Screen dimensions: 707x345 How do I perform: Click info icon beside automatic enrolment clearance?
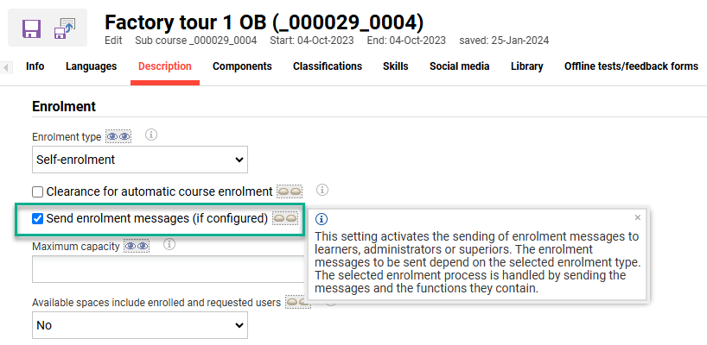pos(322,190)
